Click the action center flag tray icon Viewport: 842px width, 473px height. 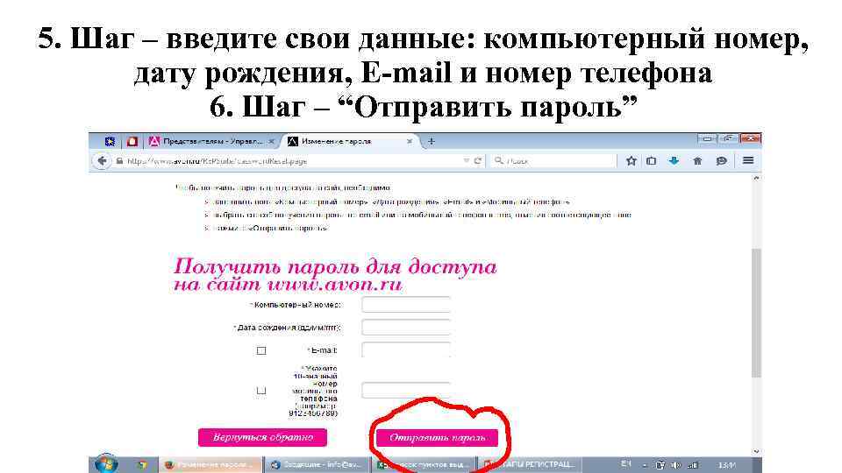(660, 465)
